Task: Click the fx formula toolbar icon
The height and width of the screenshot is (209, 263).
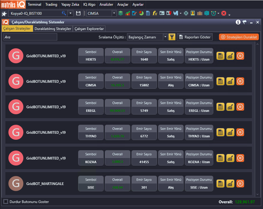Action: [x=155, y=13]
